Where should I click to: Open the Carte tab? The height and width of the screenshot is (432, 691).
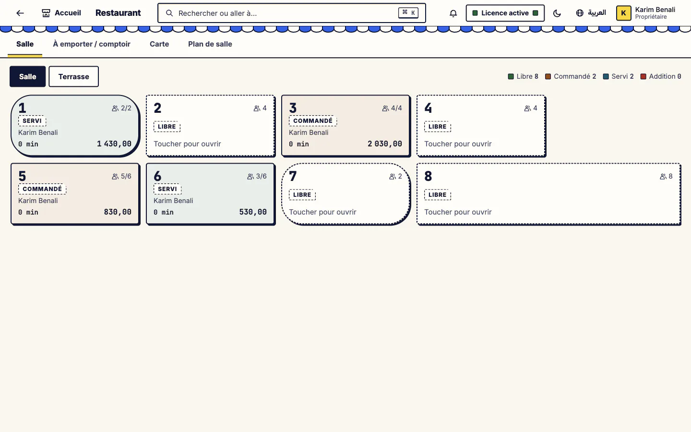[159, 44]
